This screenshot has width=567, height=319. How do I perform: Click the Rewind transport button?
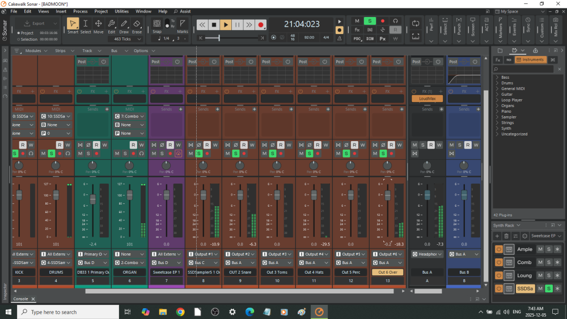tap(202, 24)
